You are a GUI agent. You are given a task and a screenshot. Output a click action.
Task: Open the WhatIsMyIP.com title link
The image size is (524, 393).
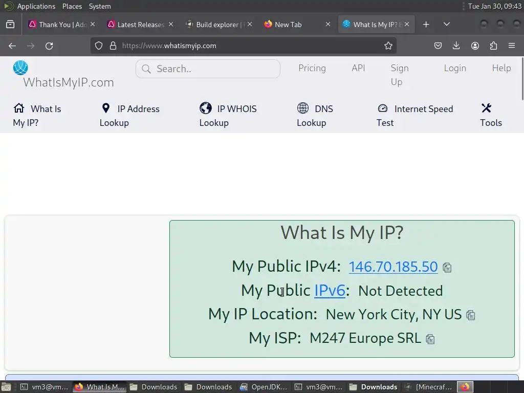click(x=69, y=82)
